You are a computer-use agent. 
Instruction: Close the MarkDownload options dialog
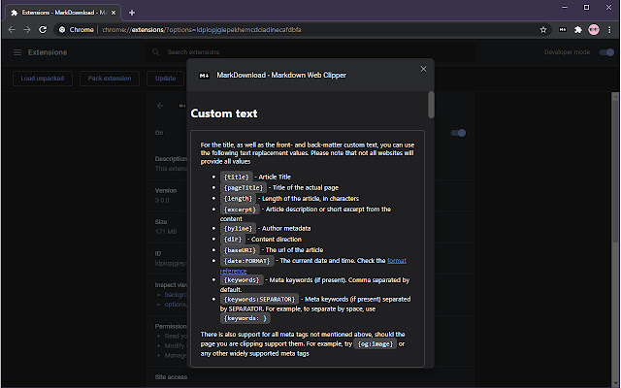point(423,69)
